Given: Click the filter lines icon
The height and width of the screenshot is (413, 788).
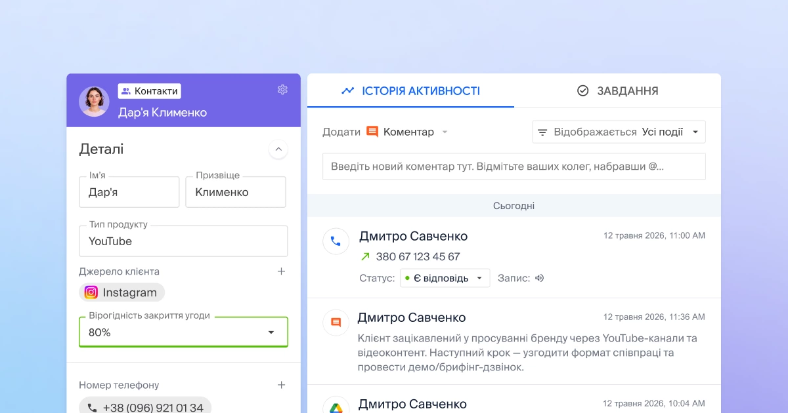Looking at the screenshot, I should pos(542,132).
